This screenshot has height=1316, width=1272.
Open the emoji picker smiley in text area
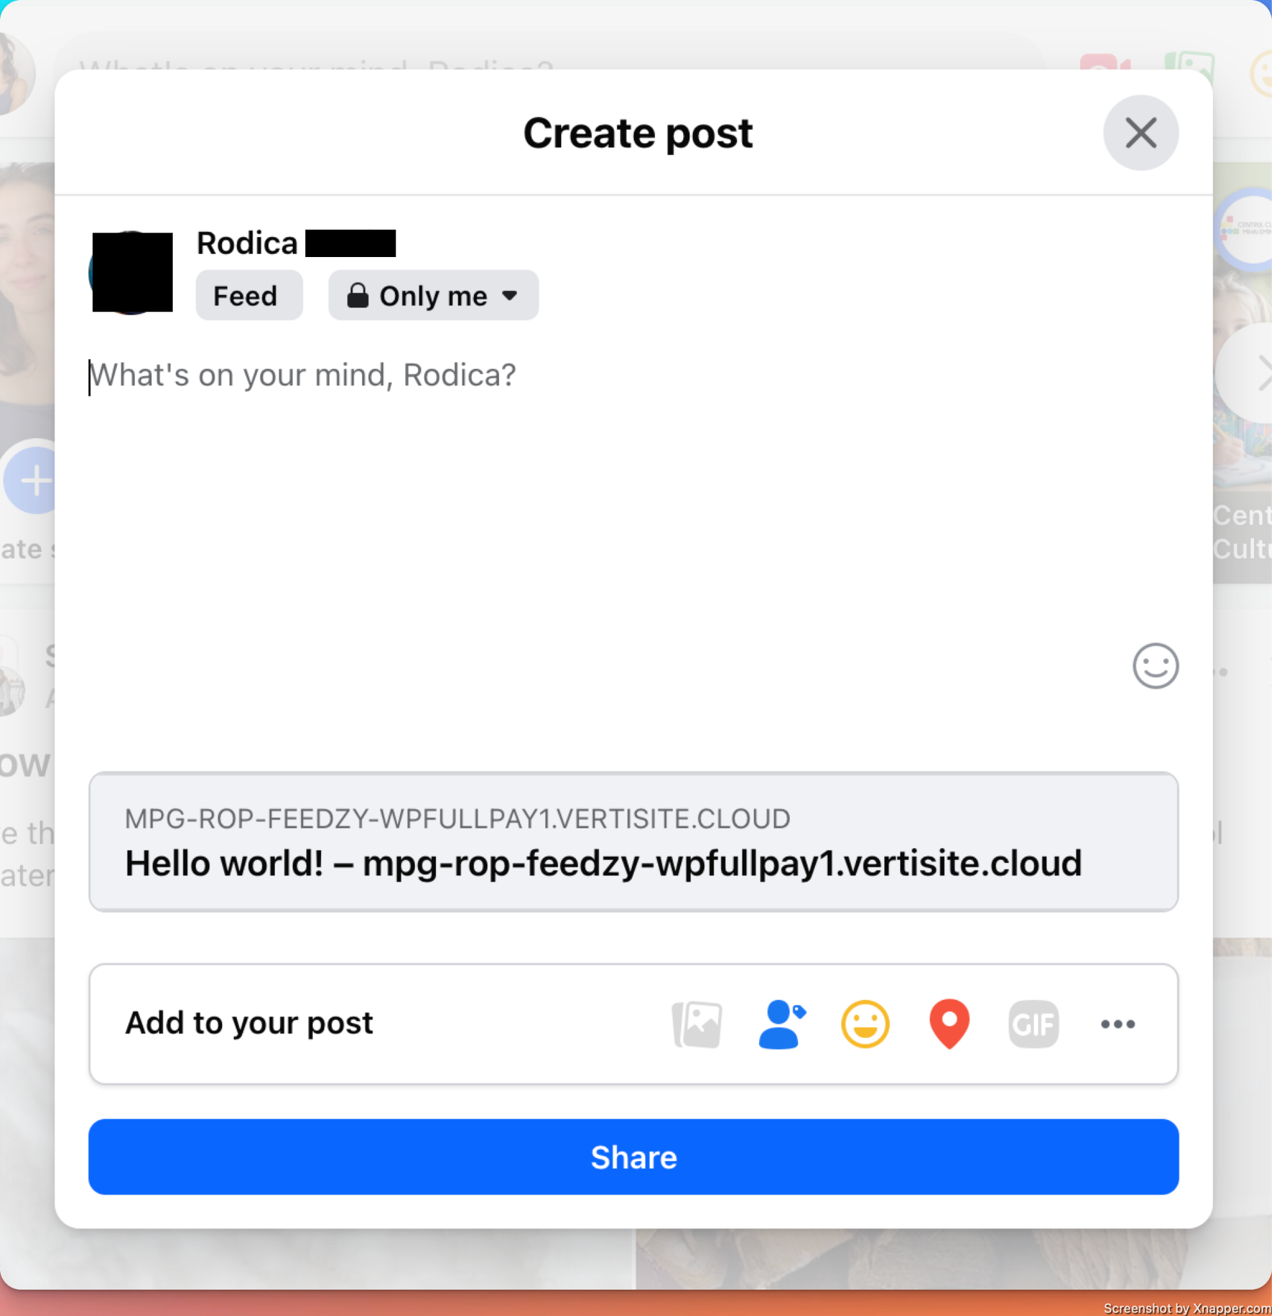pos(1155,666)
